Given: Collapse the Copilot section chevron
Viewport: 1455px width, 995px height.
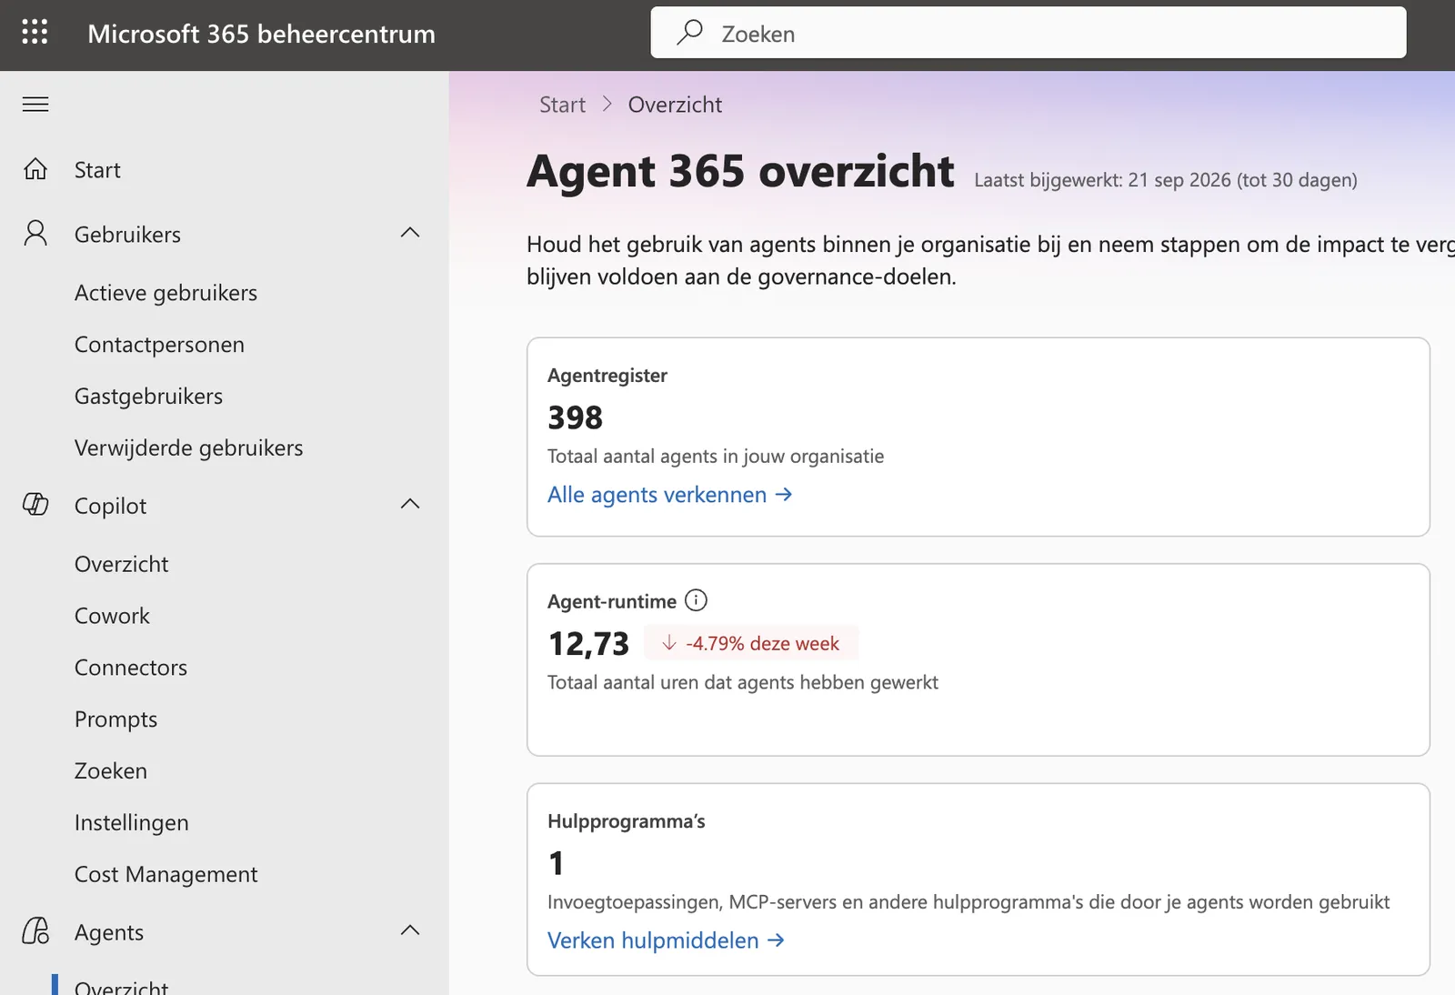Looking at the screenshot, I should click(410, 504).
